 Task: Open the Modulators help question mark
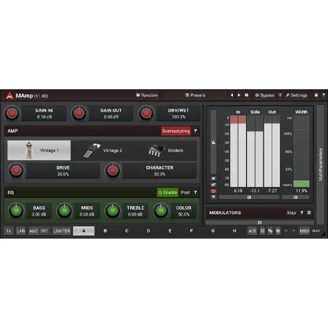[301, 213]
